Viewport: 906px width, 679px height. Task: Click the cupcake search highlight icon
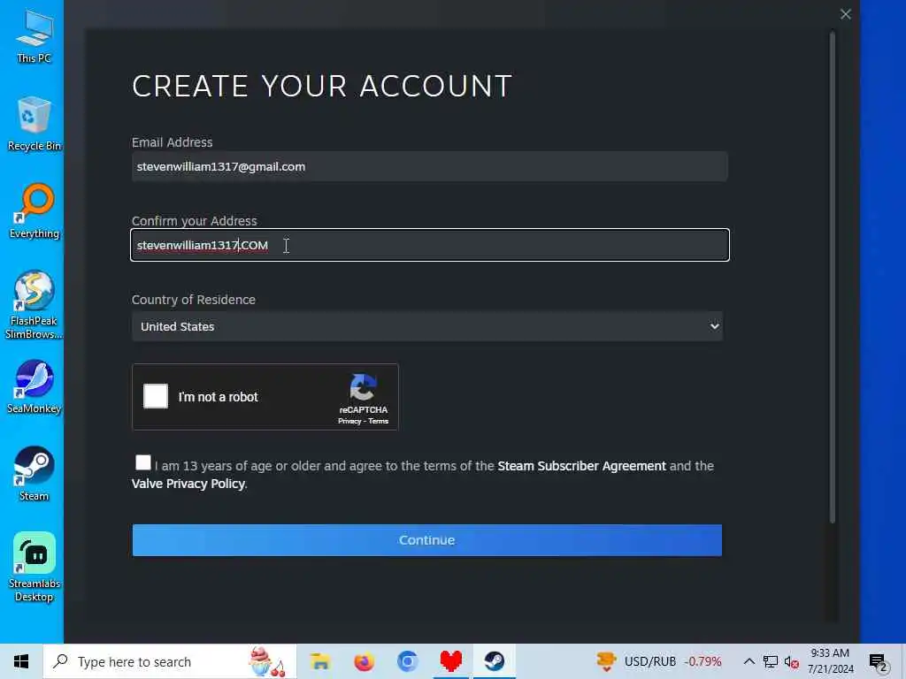pos(267,661)
